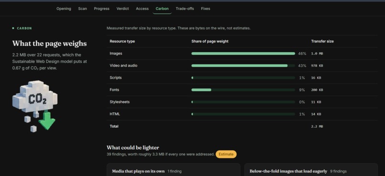Click the 11 KB transfer size
This screenshot has width=385, height=176.
tap(316, 102)
